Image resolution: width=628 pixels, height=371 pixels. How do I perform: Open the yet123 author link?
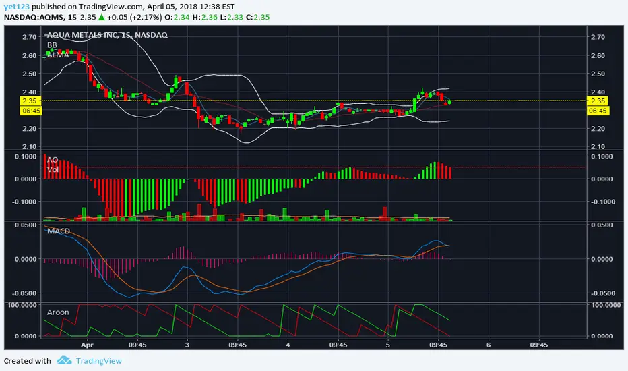click(x=17, y=7)
